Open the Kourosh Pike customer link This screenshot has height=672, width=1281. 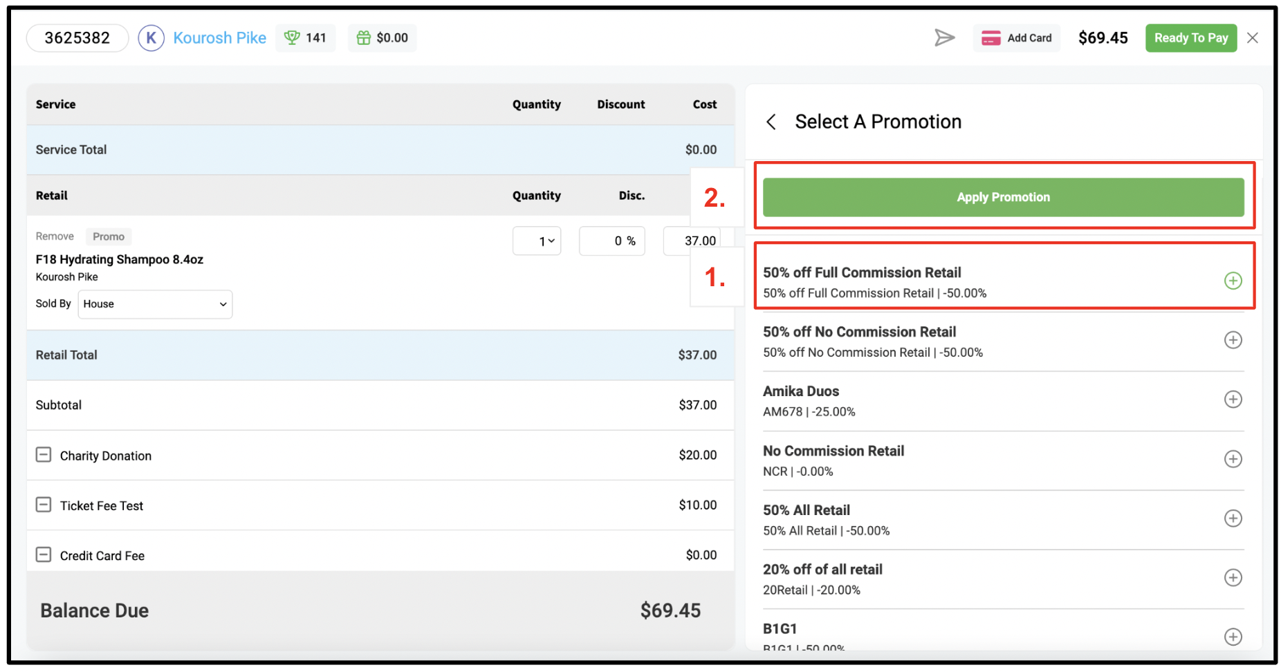tap(219, 38)
